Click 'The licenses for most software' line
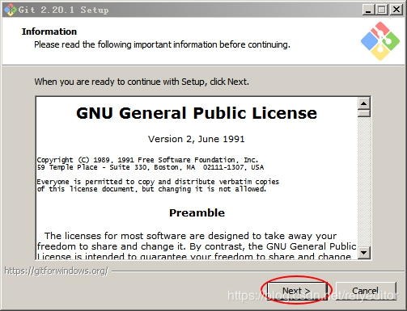 (x=191, y=236)
